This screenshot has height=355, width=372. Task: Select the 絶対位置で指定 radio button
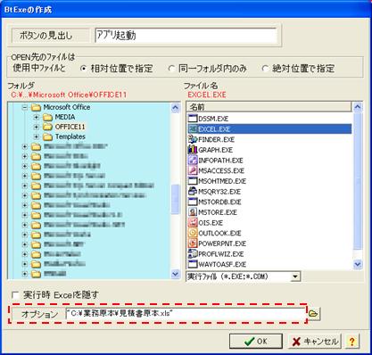pos(265,69)
